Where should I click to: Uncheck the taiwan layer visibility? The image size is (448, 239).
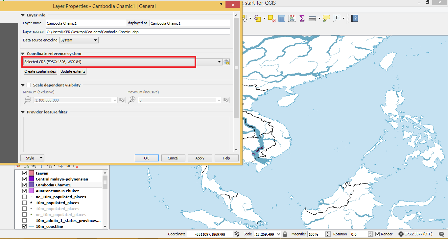click(24, 173)
